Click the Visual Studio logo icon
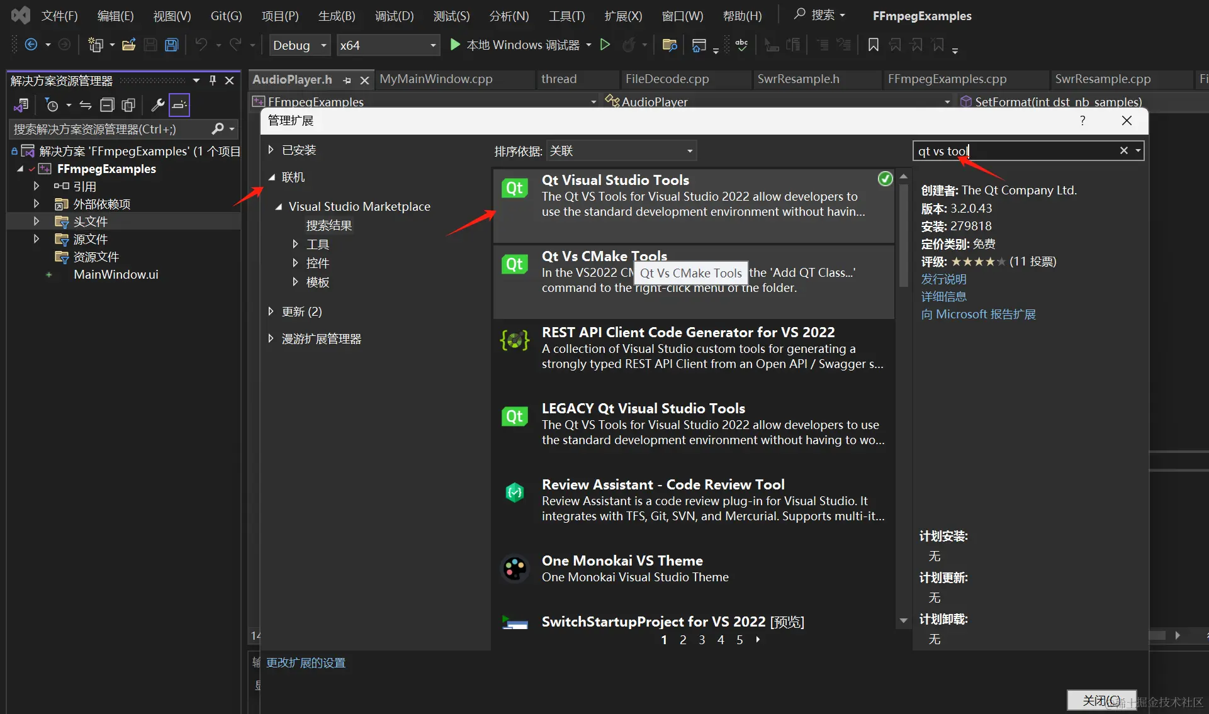Image resolution: width=1209 pixels, height=714 pixels. pos(20,15)
